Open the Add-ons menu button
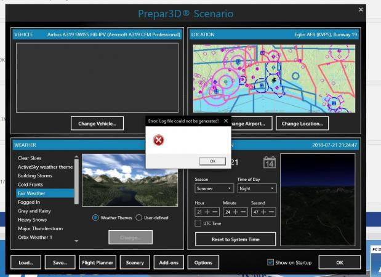 pos(169,262)
